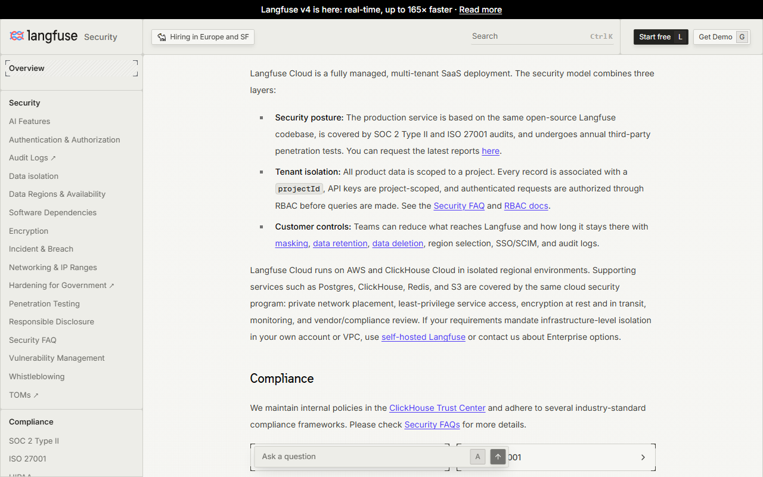This screenshot has height=477, width=763.
Task: Click the Start free button
Action: click(x=661, y=37)
